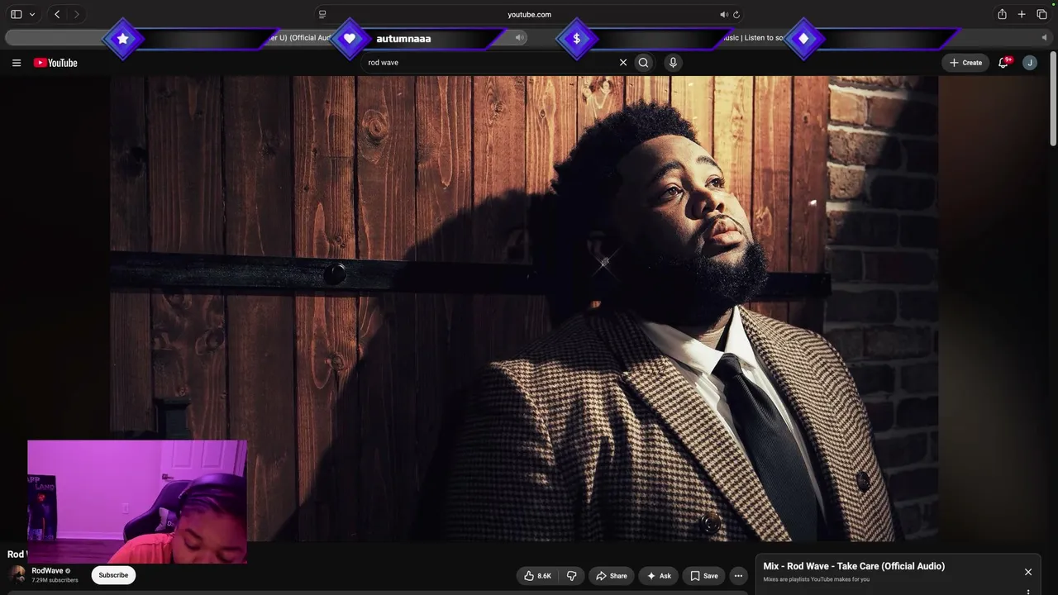Screen dimensions: 1058x595
Task: Open the RodWave channel avatar
Action: (18, 575)
